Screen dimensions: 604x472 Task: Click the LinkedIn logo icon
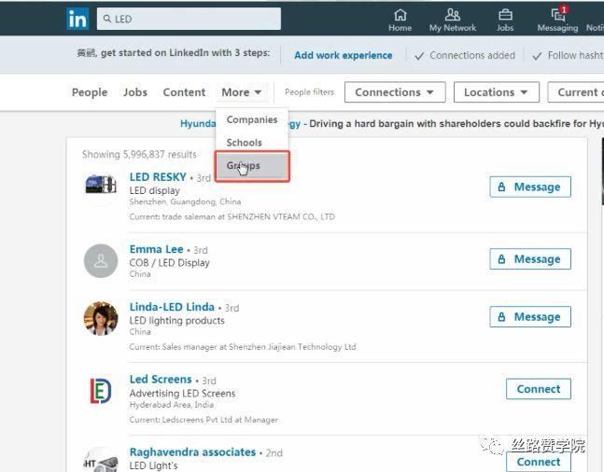click(77, 19)
